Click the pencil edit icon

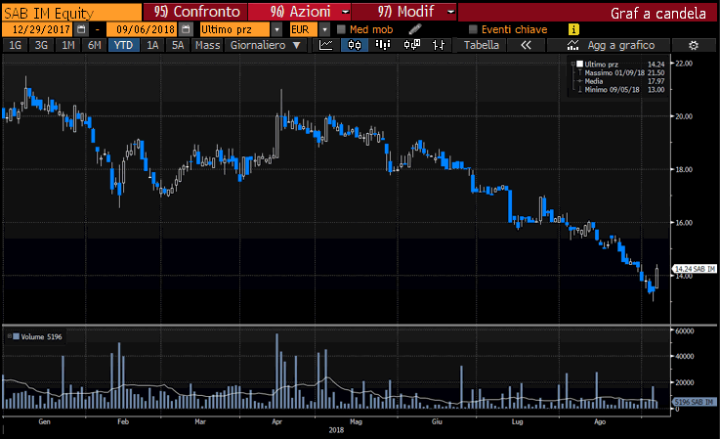[x=415, y=29]
